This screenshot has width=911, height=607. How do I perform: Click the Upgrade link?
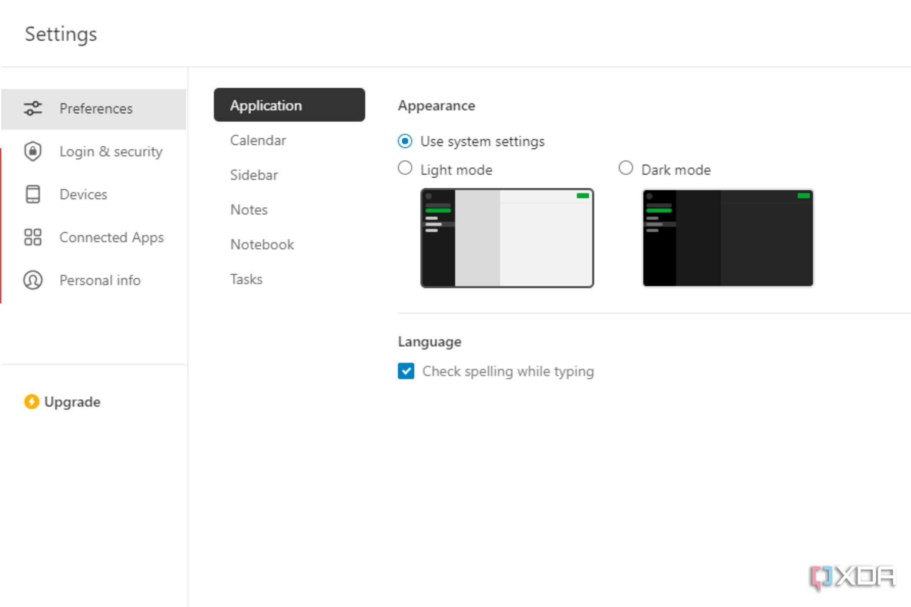[72, 402]
